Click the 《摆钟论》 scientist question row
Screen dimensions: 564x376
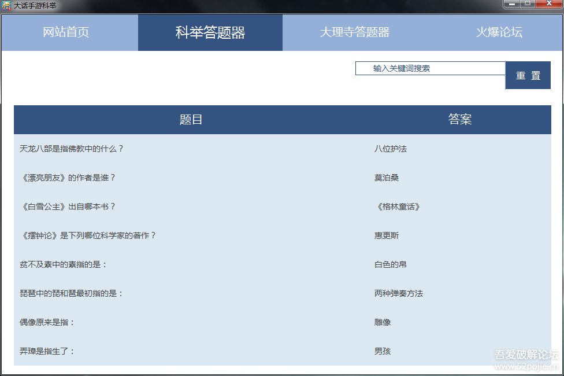88,235
